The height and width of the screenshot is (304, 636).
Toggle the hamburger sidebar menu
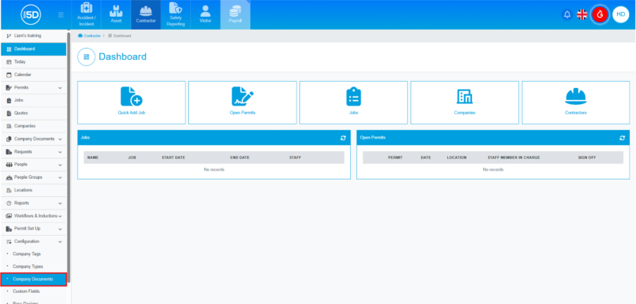(61, 15)
